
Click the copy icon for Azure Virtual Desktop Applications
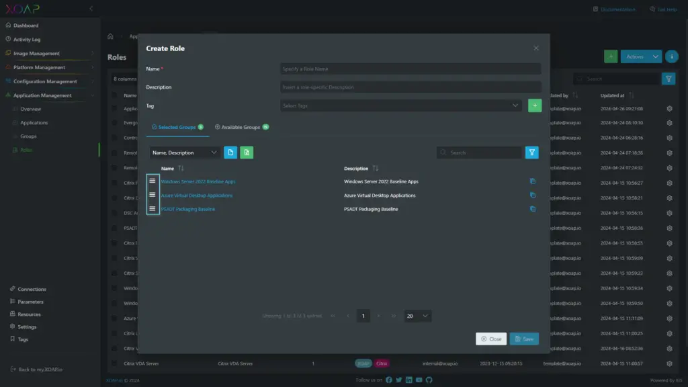(x=533, y=196)
